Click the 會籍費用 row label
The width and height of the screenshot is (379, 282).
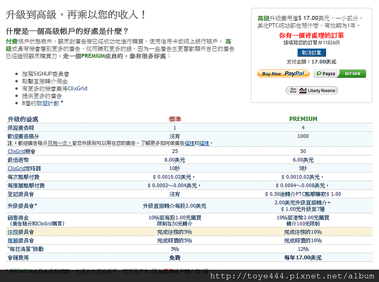pyautogui.click(x=18, y=257)
